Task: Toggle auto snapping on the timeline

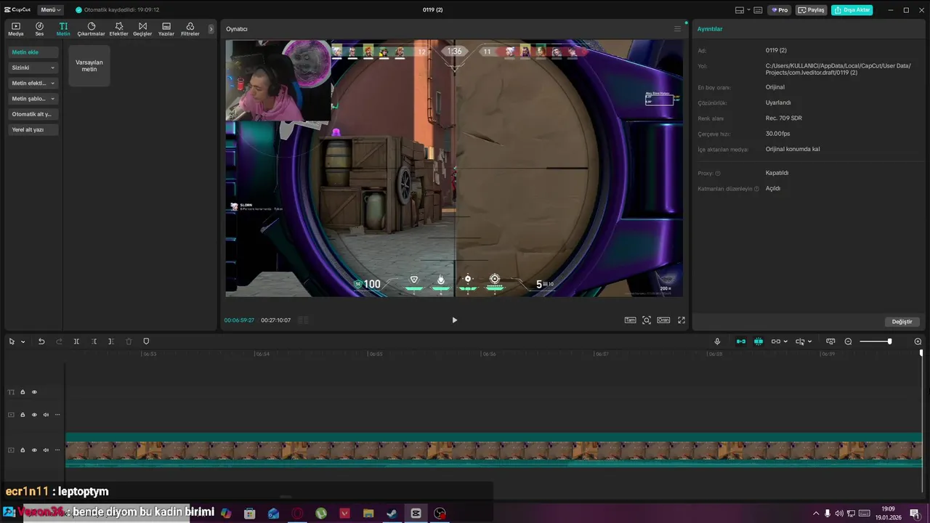Action: pyautogui.click(x=759, y=341)
